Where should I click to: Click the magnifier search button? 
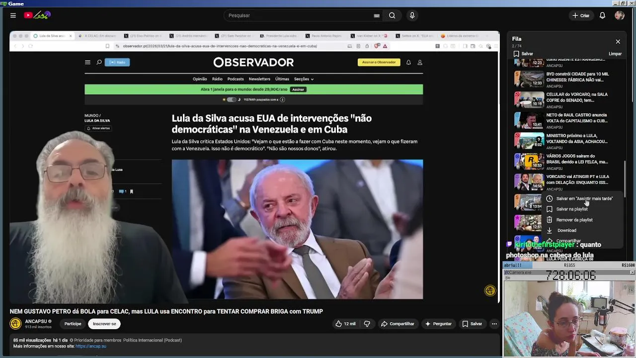pyautogui.click(x=392, y=15)
